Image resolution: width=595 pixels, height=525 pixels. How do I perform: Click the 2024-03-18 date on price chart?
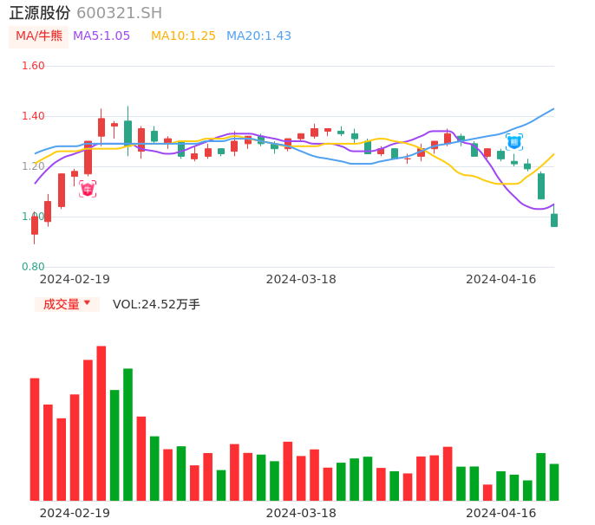tap(301, 279)
